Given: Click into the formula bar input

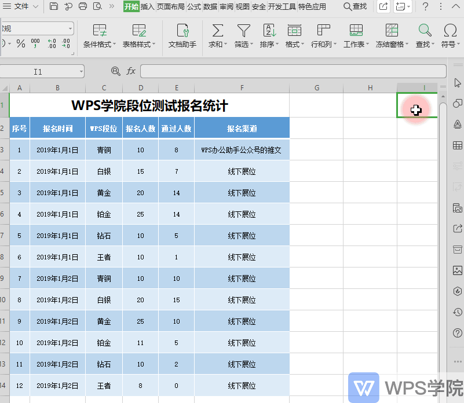Looking at the screenshot, I should [x=293, y=71].
